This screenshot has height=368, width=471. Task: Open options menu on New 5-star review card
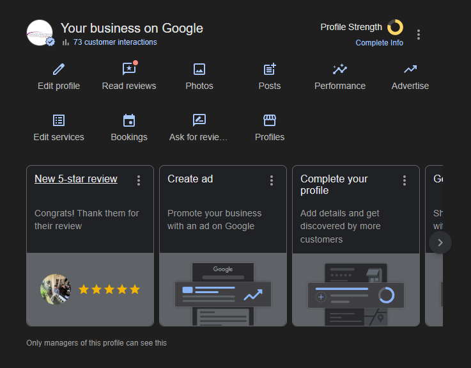[x=139, y=180]
